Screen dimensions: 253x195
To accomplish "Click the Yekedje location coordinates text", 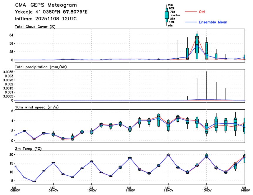I will coord(51,12).
